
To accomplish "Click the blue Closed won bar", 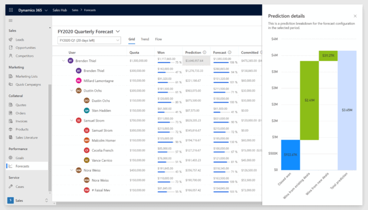I will point(290,155).
